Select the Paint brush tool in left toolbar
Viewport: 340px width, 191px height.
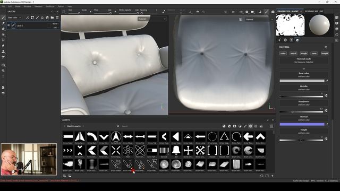click(3, 18)
